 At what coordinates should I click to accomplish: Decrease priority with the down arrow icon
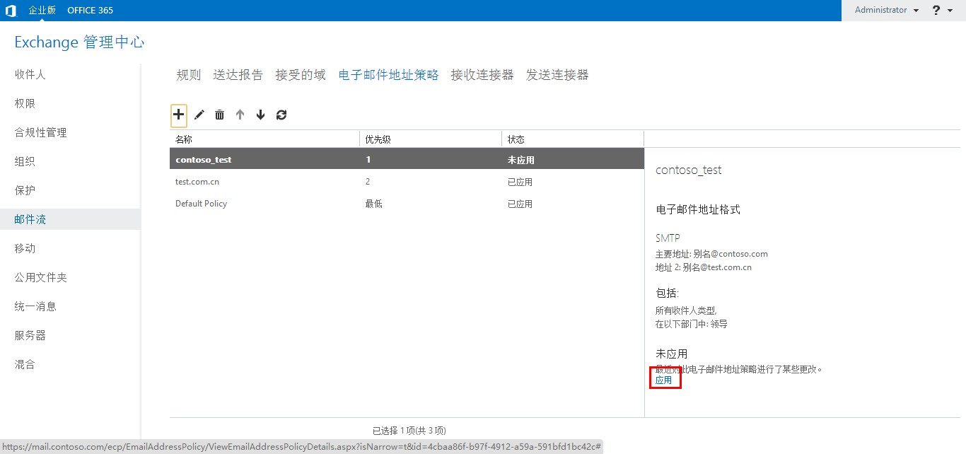[260, 115]
